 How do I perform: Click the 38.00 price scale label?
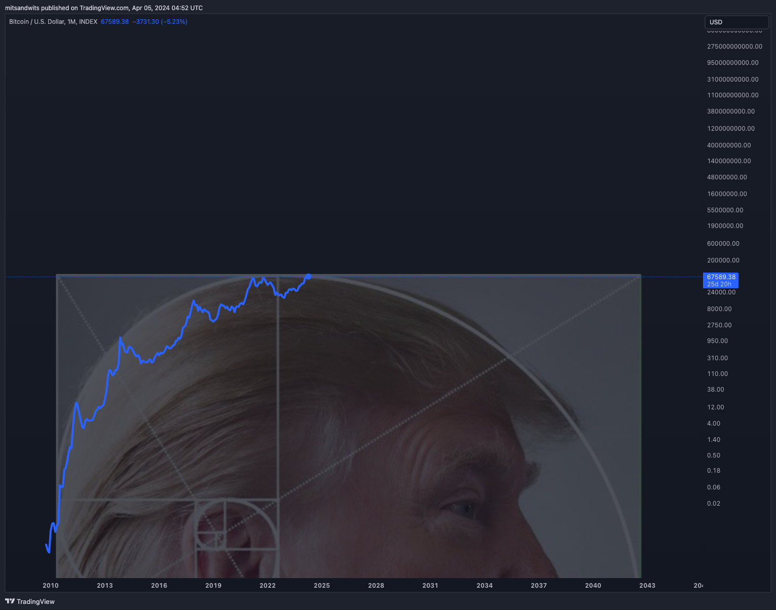pos(716,389)
